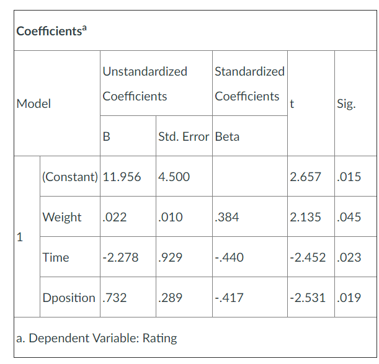This screenshot has height=364, width=379.
Task: Select the Dposition Beta value -.417
Action: click(229, 298)
